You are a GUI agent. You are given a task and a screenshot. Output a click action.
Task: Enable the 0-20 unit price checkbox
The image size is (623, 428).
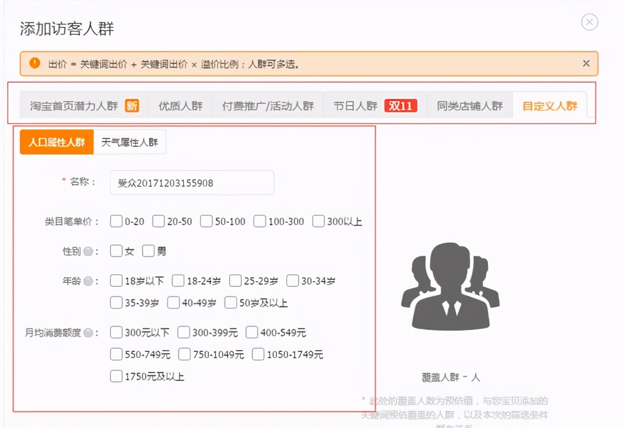coord(115,221)
